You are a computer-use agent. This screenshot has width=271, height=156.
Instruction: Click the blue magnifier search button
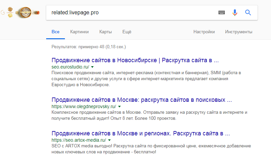(248, 12)
